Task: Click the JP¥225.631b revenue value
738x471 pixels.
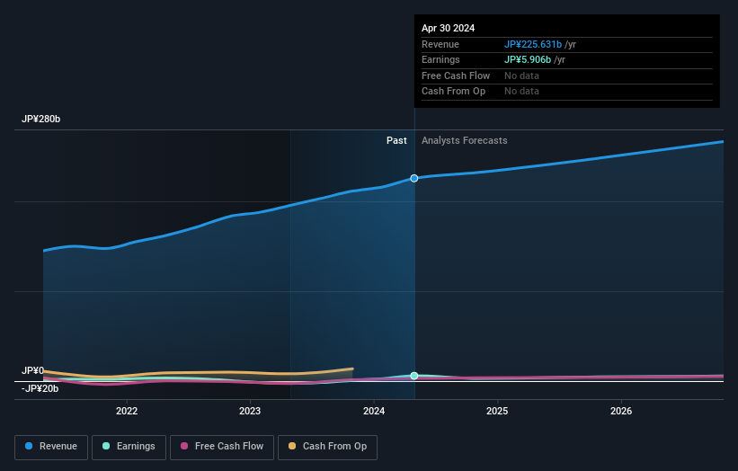Action: pyautogui.click(x=533, y=44)
